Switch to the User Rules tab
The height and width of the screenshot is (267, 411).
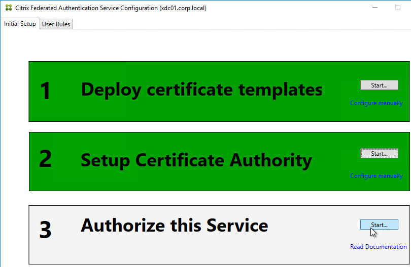pos(56,24)
